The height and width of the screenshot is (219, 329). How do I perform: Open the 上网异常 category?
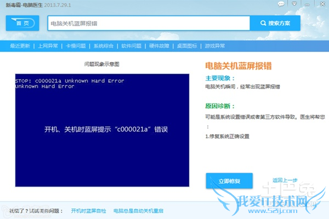[48, 46]
